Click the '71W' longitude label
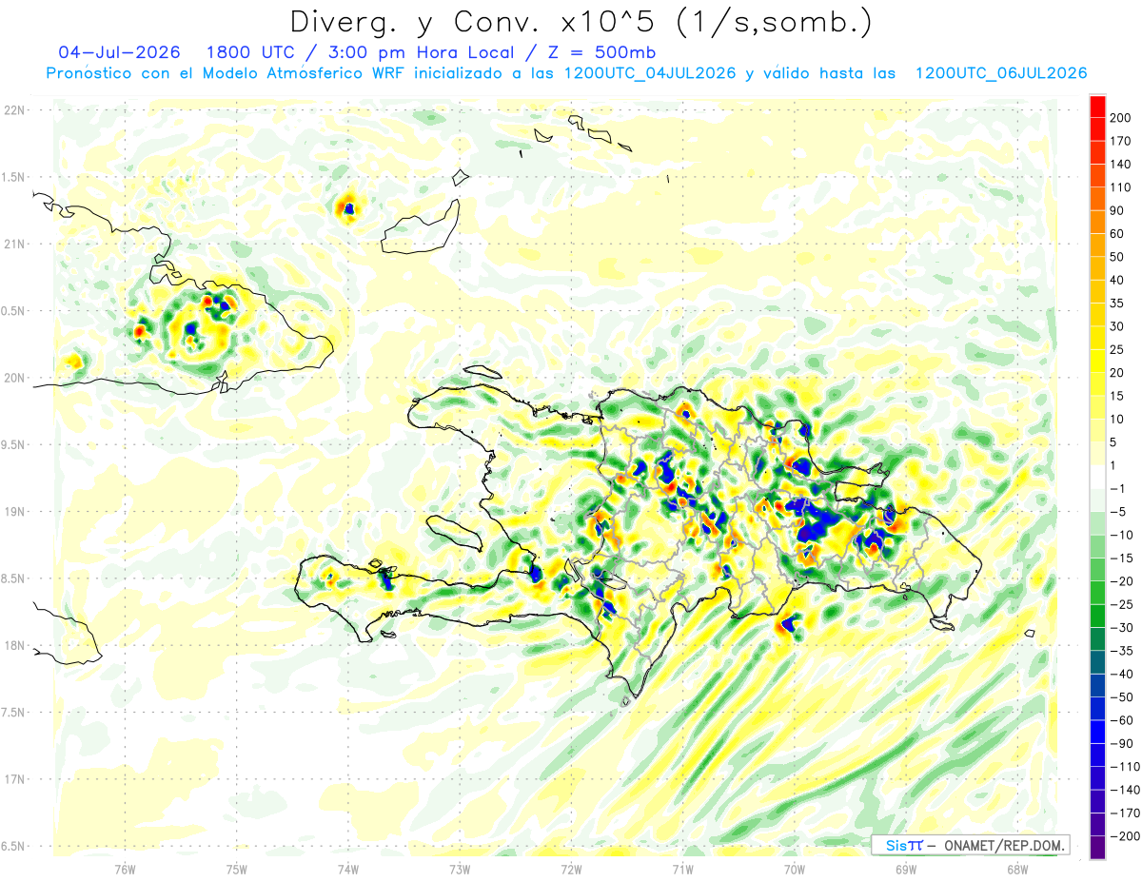Screen dimensions: 1142x882 [682, 869]
